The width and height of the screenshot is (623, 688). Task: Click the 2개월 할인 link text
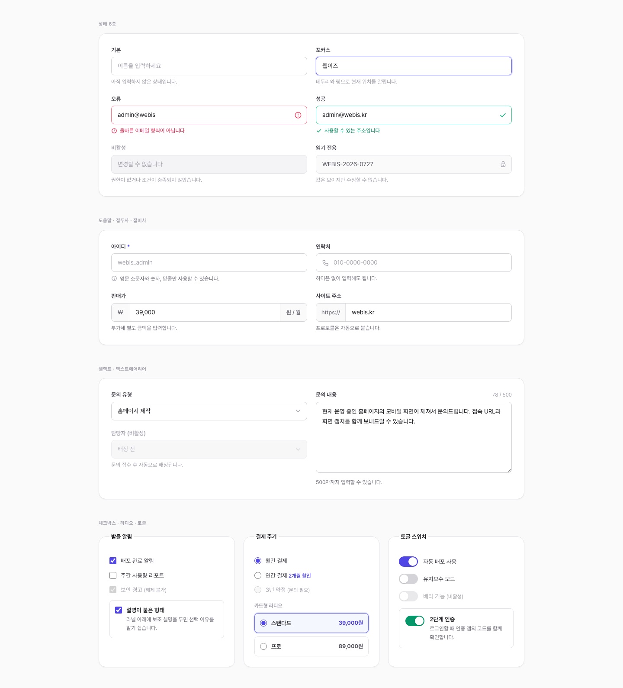[300, 576]
